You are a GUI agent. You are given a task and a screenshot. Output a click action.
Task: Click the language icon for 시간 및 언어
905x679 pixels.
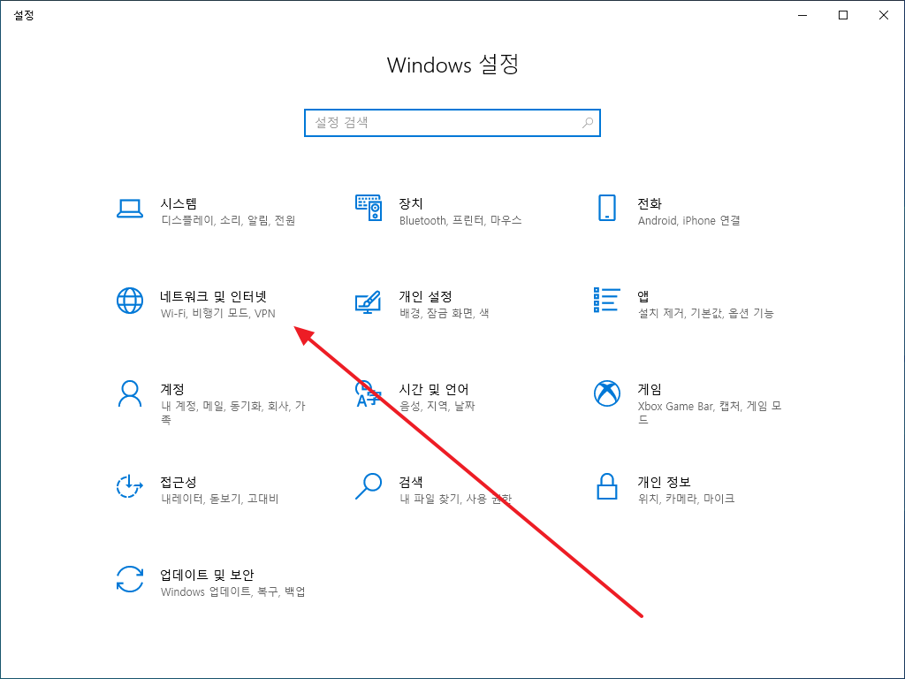click(x=369, y=393)
